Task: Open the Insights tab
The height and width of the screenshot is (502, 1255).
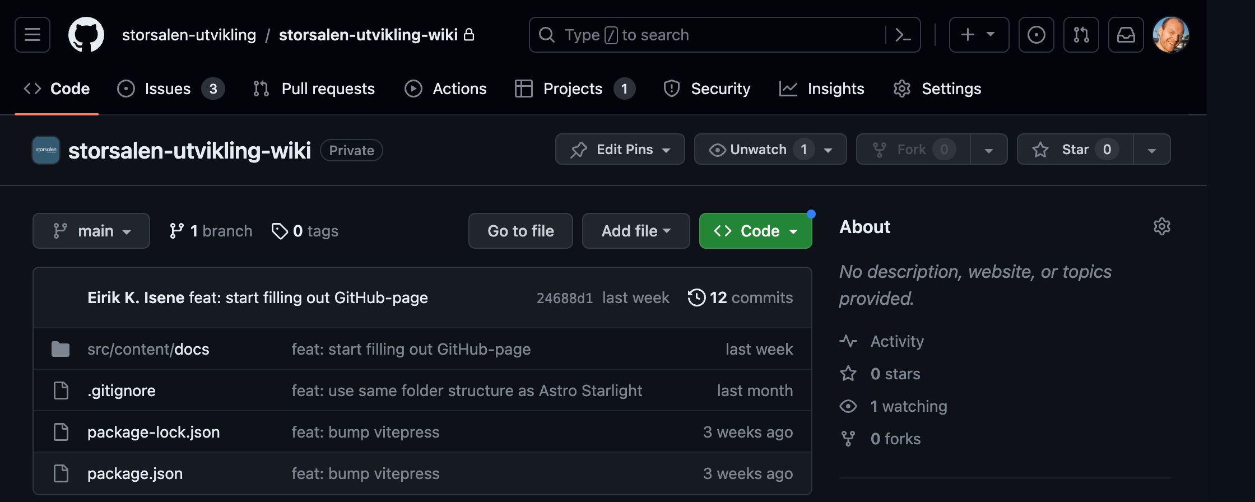Action: 821,89
